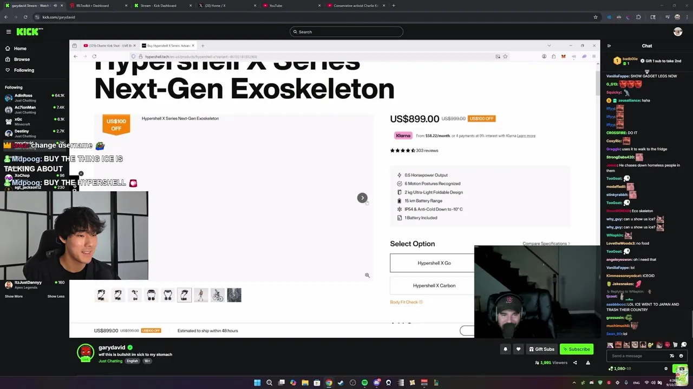693x389 pixels.
Task: Subscribe to garydavid channel
Action: click(576, 349)
